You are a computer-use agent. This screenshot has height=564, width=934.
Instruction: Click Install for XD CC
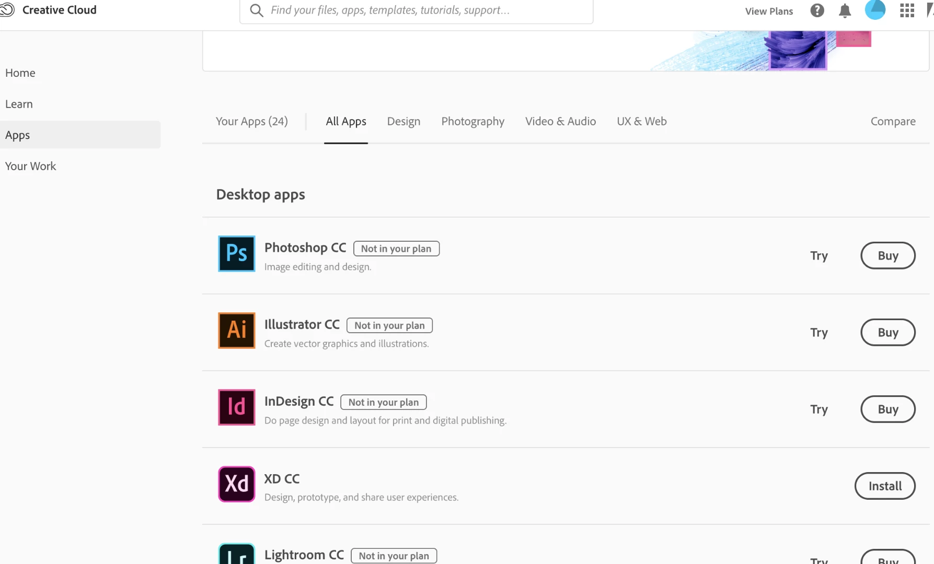coord(885,486)
